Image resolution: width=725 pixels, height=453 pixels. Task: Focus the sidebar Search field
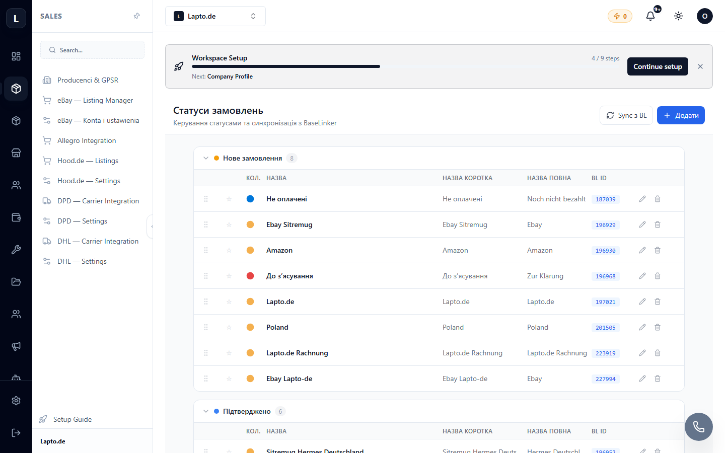tap(92, 50)
